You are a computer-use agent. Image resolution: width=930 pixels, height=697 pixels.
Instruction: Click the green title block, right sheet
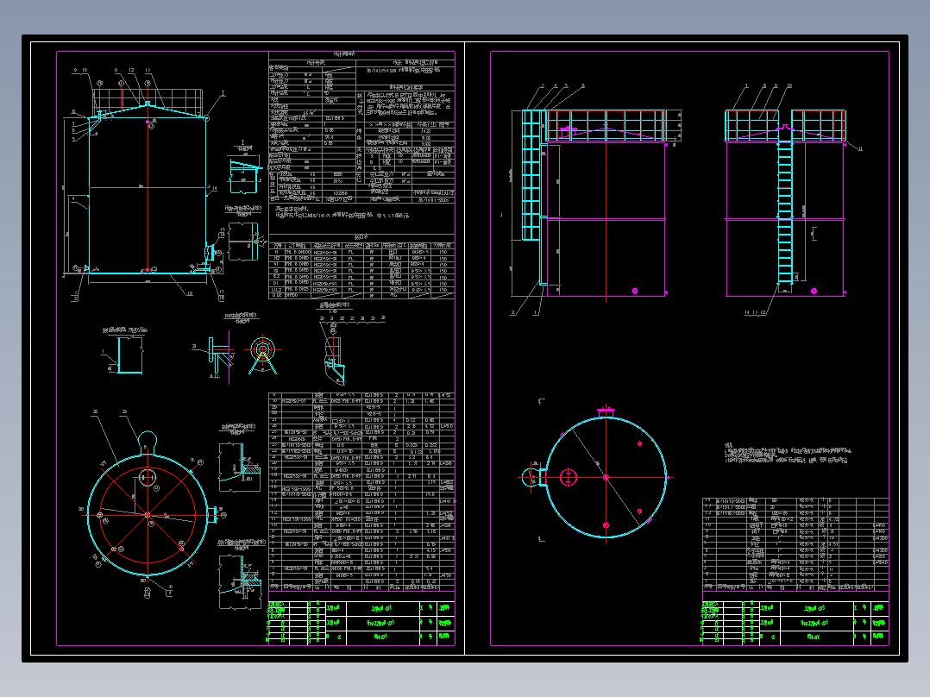pyautogui.click(x=795, y=622)
